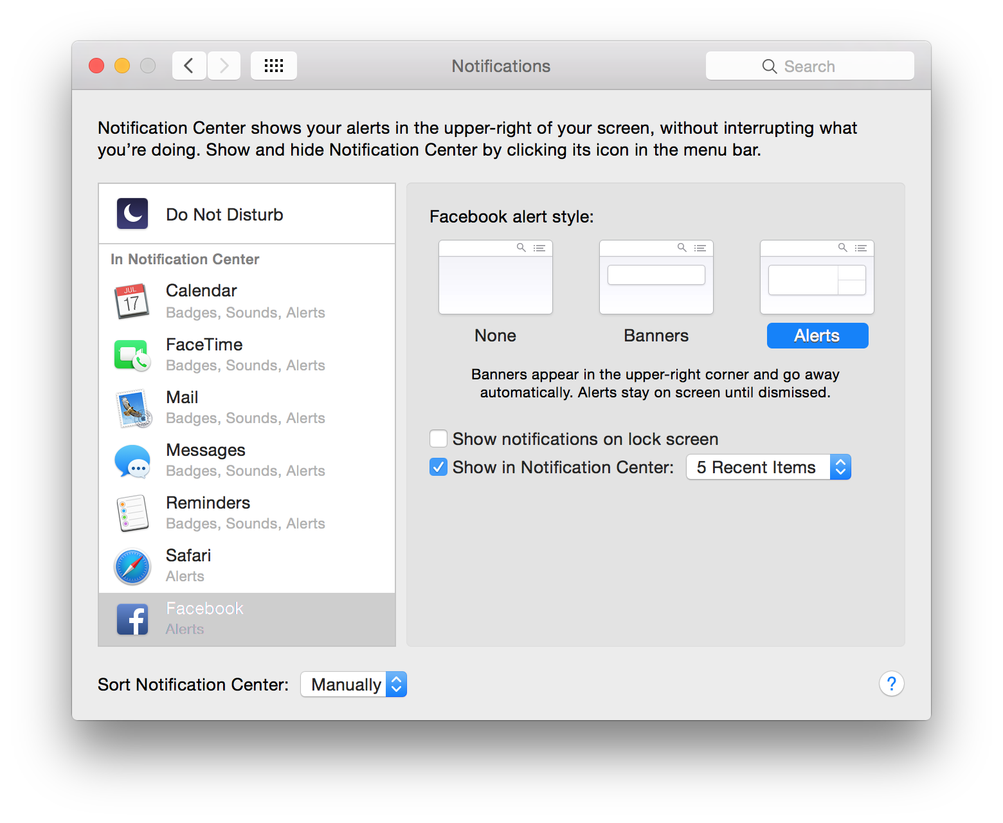Minimize the Notifications window
The width and height of the screenshot is (1003, 823).
tap(122, 66)
